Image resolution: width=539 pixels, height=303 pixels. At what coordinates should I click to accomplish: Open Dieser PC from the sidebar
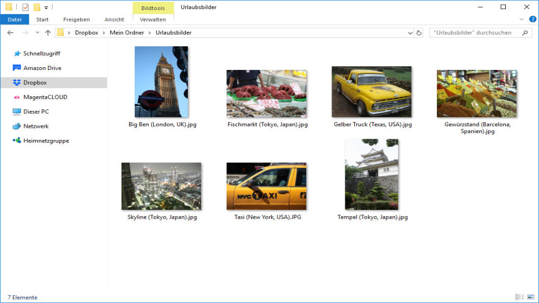tap(37, 112)
